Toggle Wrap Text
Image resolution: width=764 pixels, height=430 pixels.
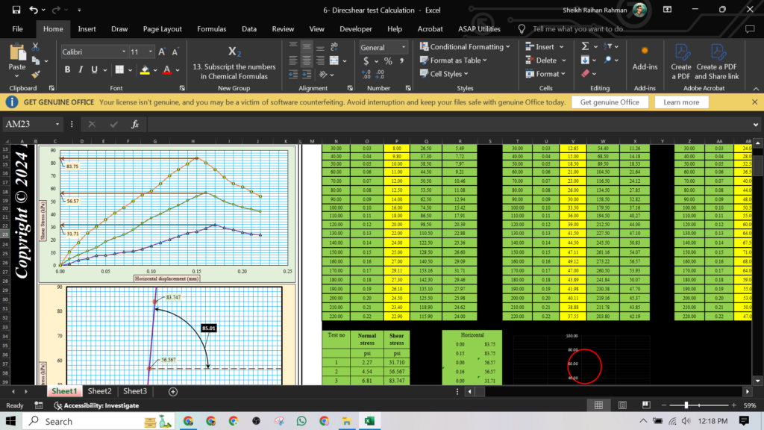(x=334, y=47)
